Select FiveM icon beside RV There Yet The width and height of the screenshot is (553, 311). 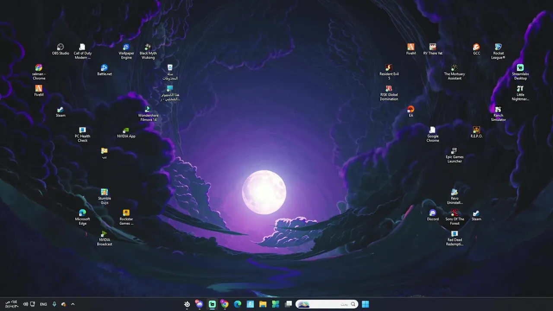(x=411, y=49)
